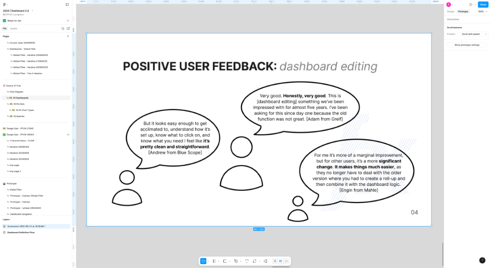Image resolution: width=490 pixels, height=268 pixels.
Task: Select the Rectangle shape tool
Action: pyautogui.click(x=225, y=261)
